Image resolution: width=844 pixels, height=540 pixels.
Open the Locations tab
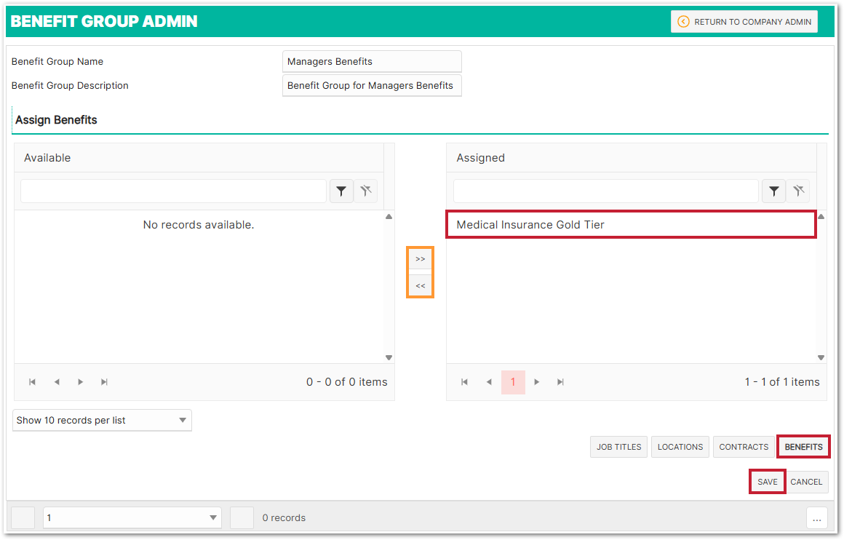pos(680,447)
